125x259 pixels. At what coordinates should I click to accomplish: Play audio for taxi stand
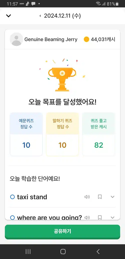[x=87, y=197]
